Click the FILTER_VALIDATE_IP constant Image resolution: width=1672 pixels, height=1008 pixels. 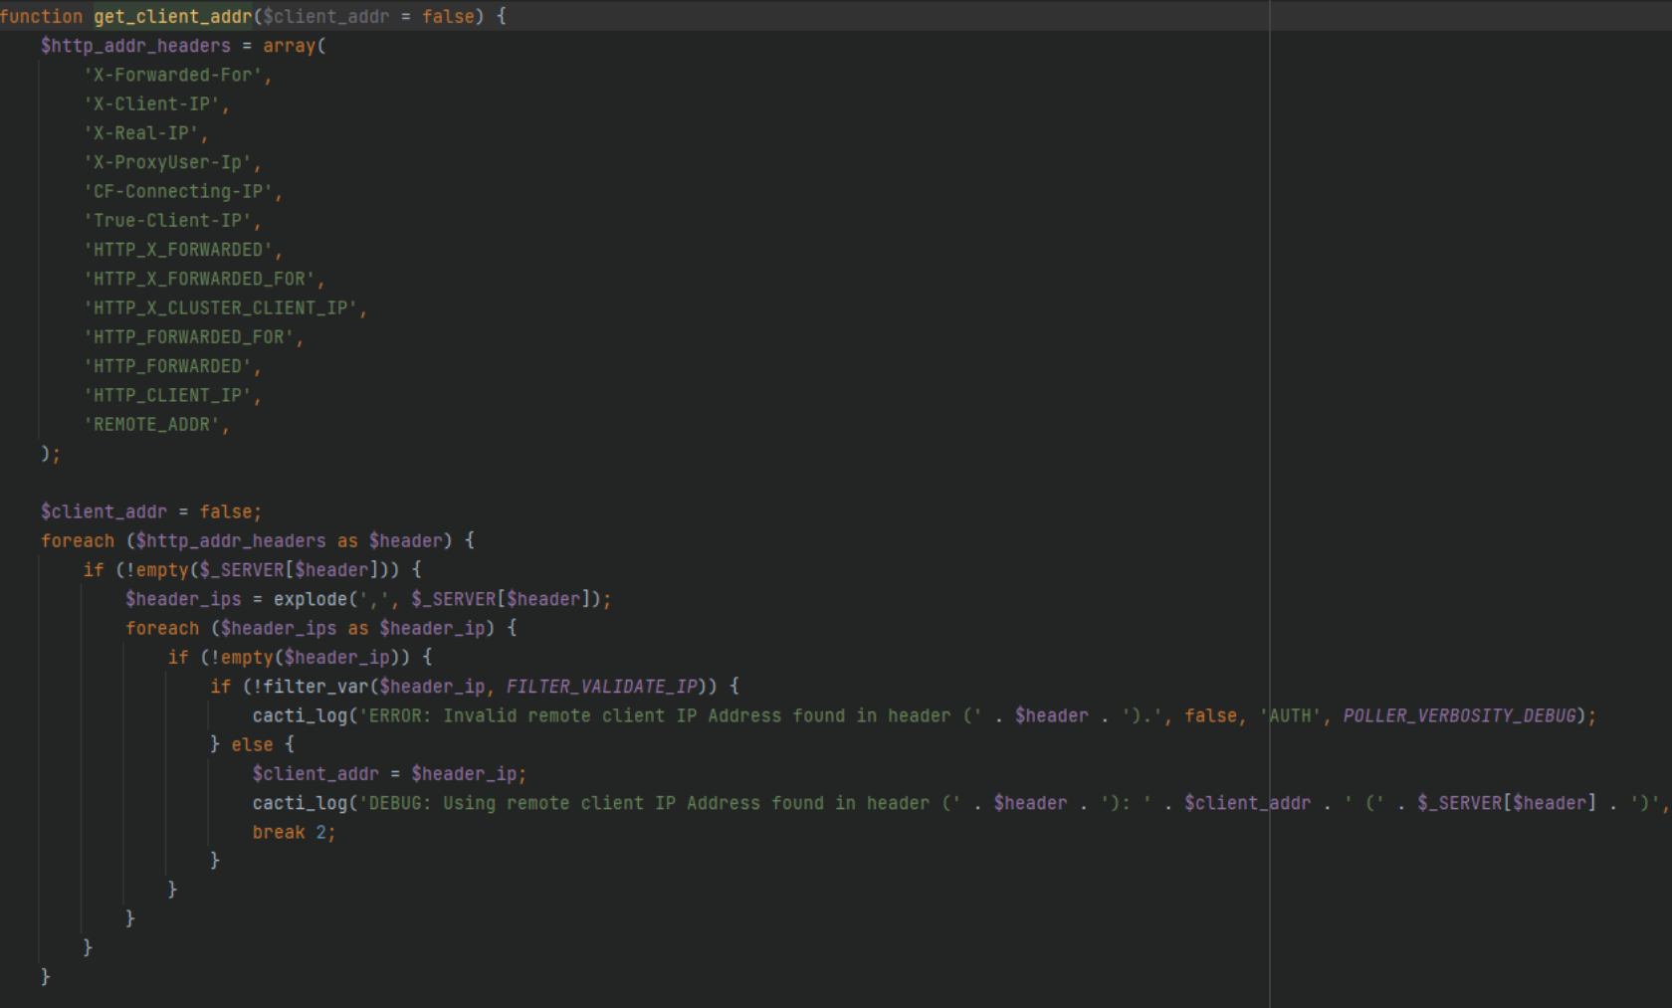pos(601,687)
